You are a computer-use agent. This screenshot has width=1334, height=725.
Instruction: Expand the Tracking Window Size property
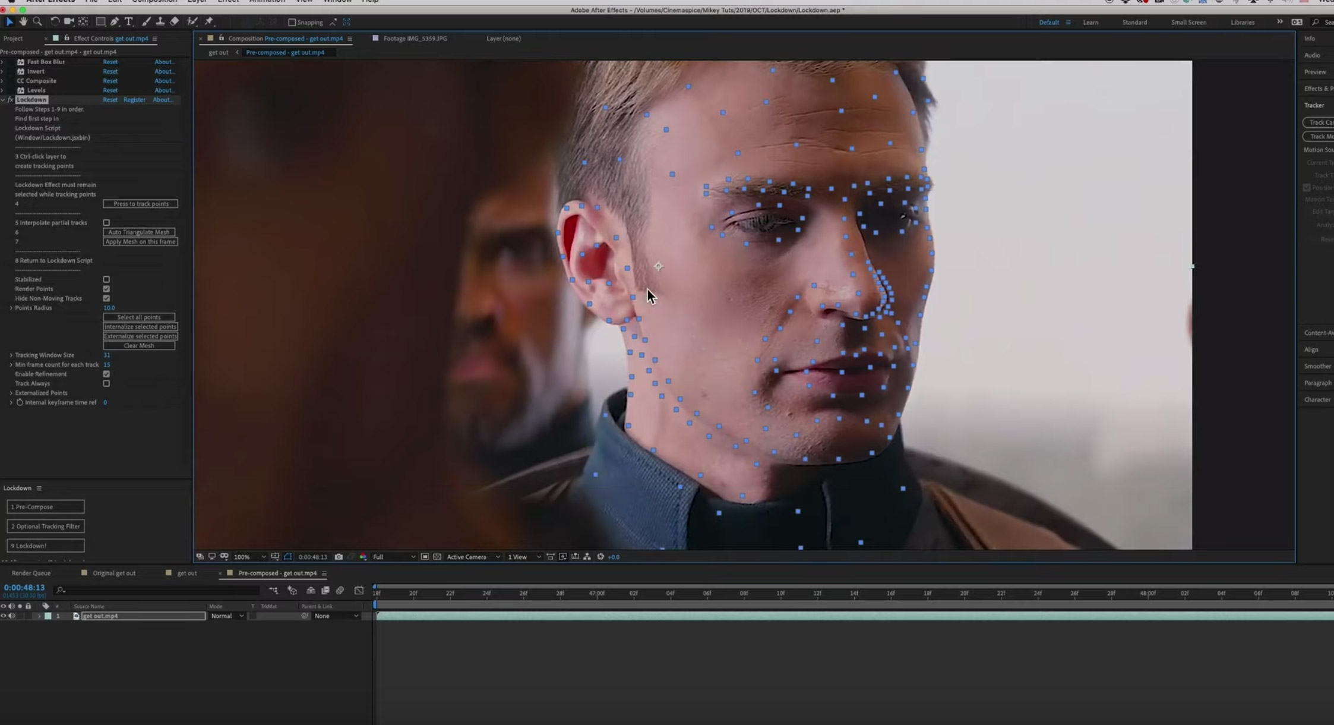pyautogui.click(x=11, y=355)
